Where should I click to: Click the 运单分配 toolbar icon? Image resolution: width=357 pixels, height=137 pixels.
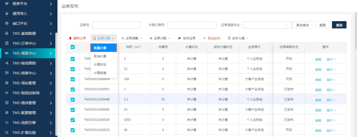click(x=151, y=38)
